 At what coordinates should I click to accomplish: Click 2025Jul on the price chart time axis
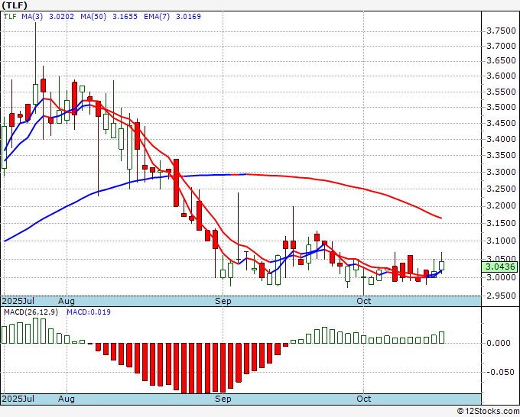[x=18, y=301]
